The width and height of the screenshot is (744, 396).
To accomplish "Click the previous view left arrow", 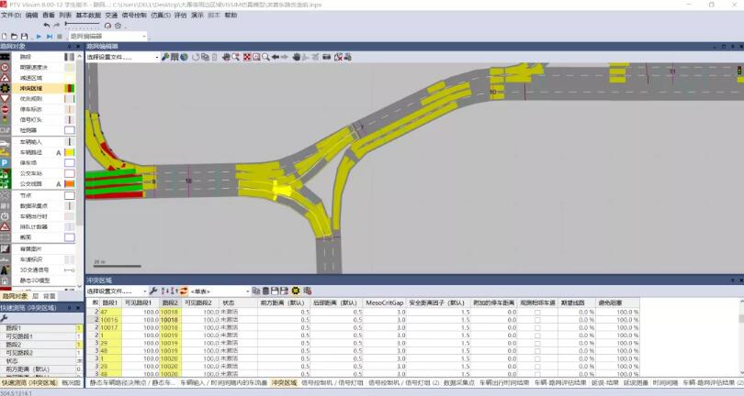I will tap(276, 57).
